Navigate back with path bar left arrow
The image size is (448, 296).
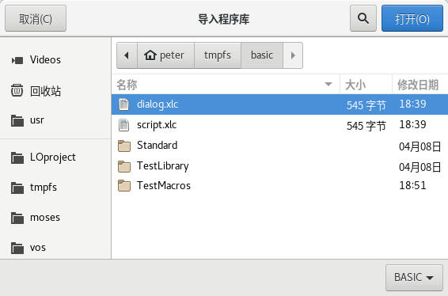(127, 55)
